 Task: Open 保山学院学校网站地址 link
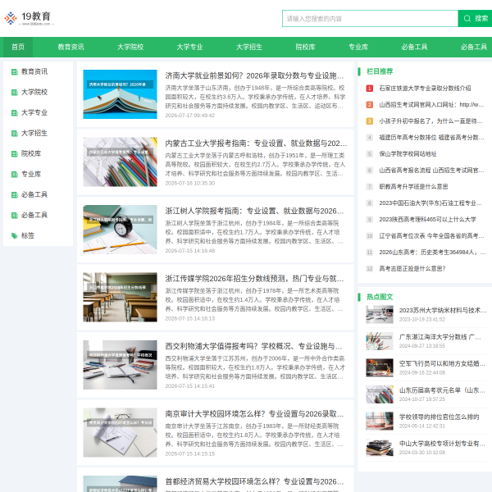[x=408, y=154]
